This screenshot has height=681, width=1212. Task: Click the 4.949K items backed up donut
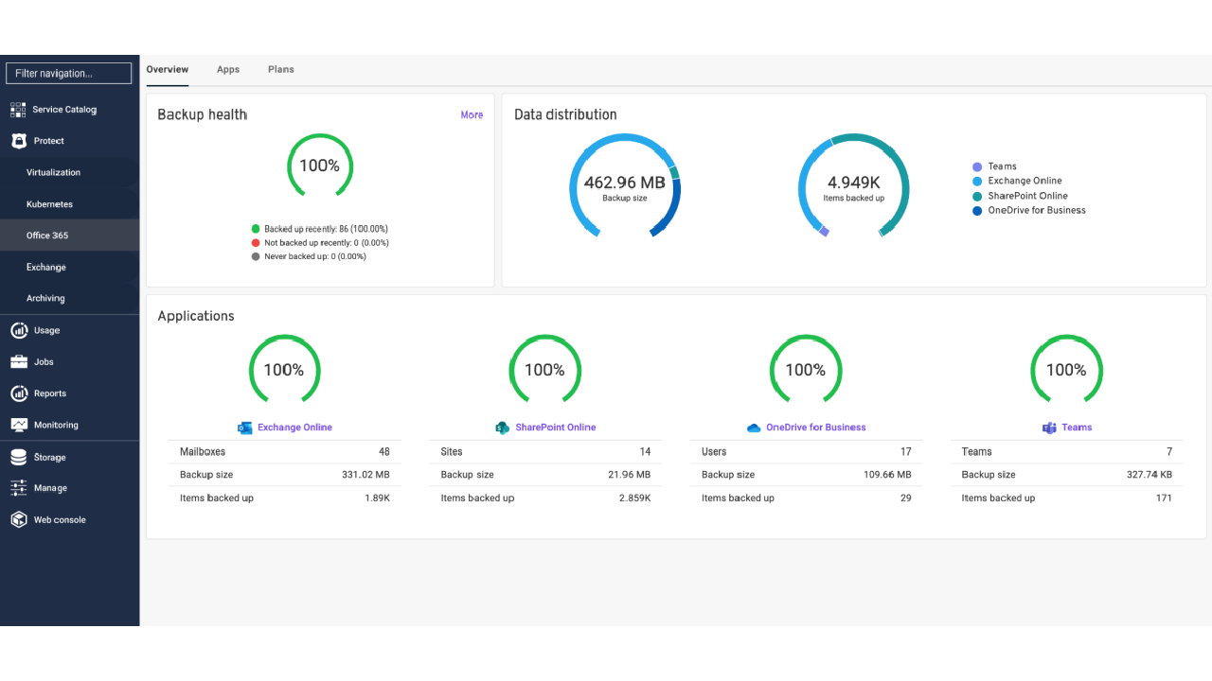pyautogui.click(x=854, y=185)
